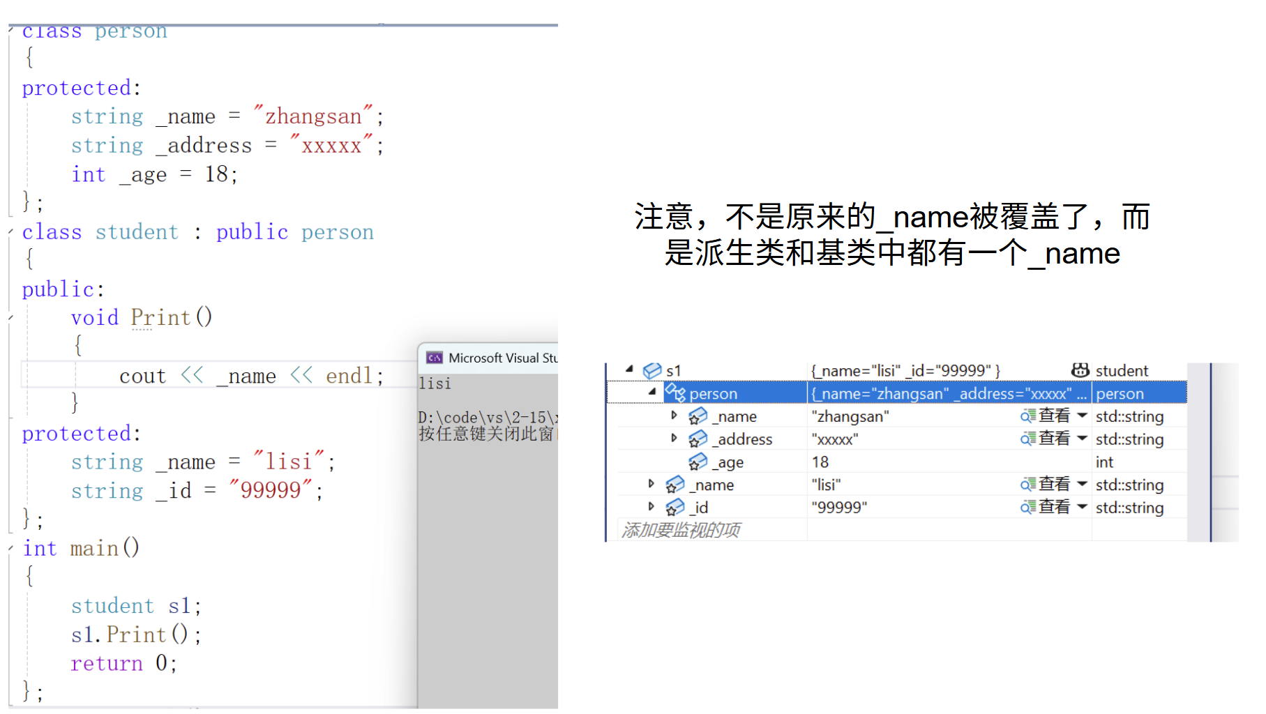Collapse the person base class node
The height and width of the screenshot is (714, 1266).
(652, 393)
